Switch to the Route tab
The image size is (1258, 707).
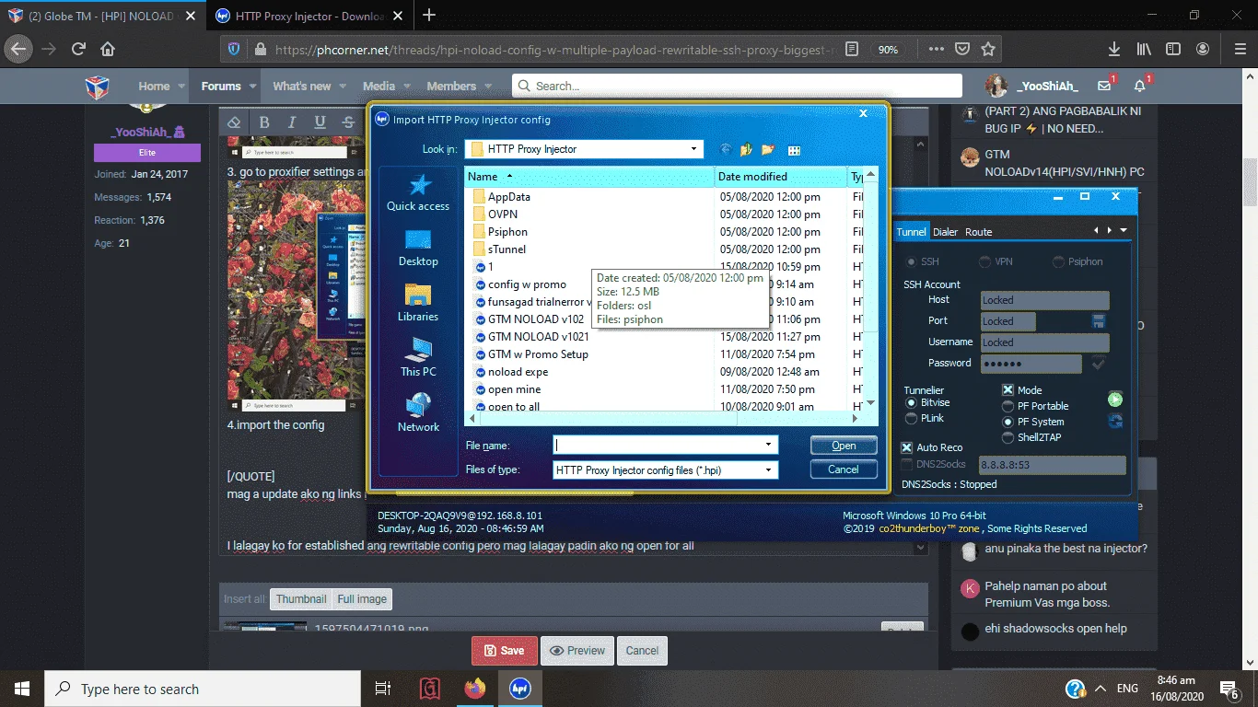(x=978, y=232)
